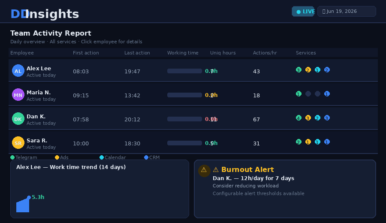This screenshot has width=386, height=223.
Task: Click Dan K.'s last action time 20:12
Action: pyautogui.click(x=132, y=120)
